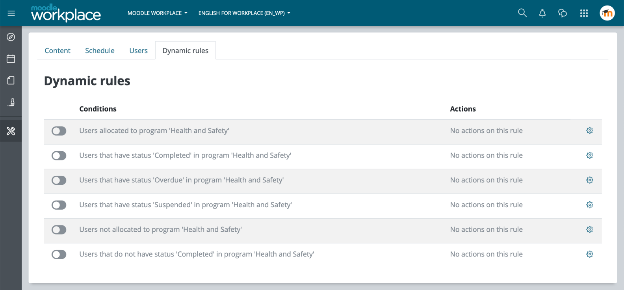Switch to the Content tab

pyautogui.click(x=58, y=50)
